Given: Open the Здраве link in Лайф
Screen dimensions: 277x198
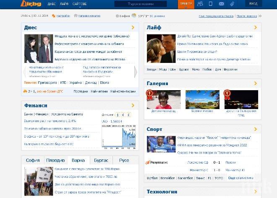Looking at the screenshot, I should tap(184, 69).
